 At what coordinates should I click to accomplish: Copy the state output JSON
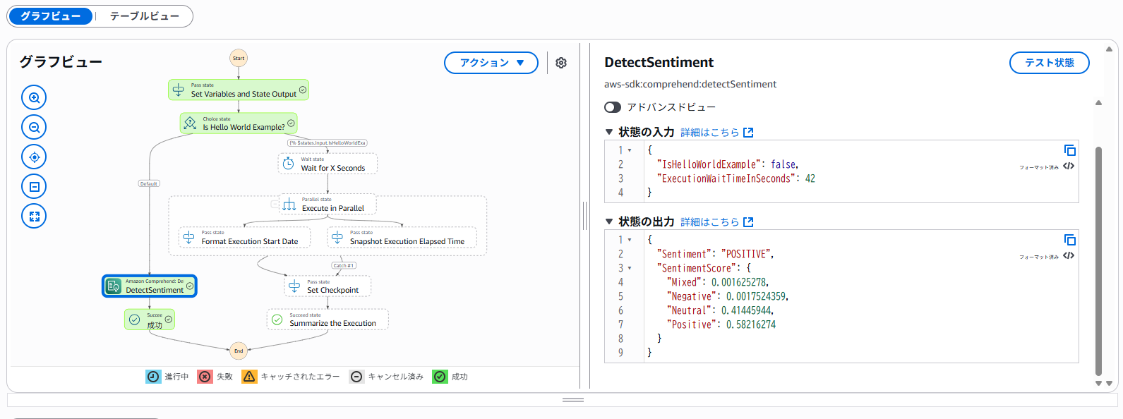(1069, 240)
